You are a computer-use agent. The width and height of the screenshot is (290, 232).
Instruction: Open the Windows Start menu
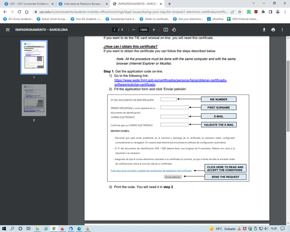coord(4,229)
